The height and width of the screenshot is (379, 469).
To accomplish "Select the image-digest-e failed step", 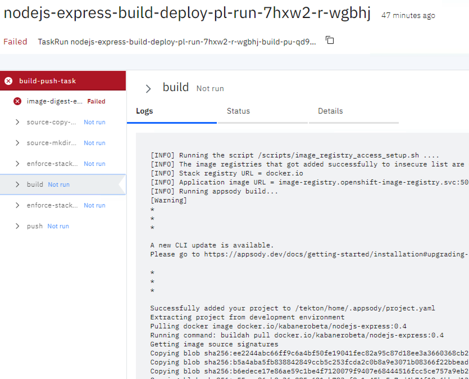I will (55, 101).
